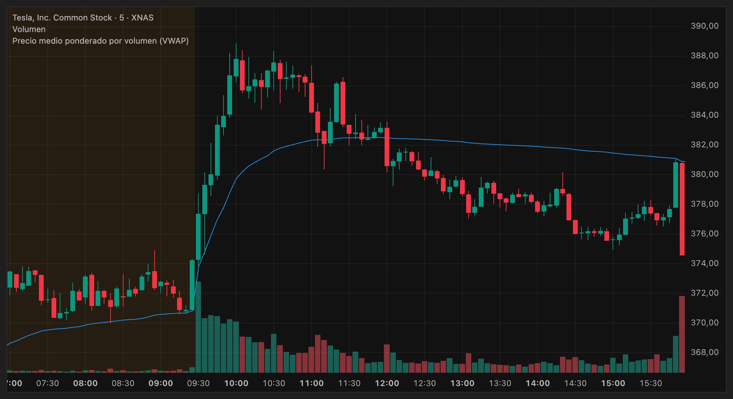Image resolution: width=733 pixels, height=399 pixels.
Task: Click the 11:00 time axis label
Action: [312, 383]
